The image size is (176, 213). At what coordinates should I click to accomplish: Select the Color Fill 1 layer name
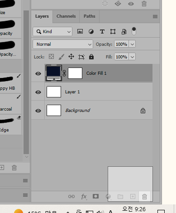click(96, 73)
